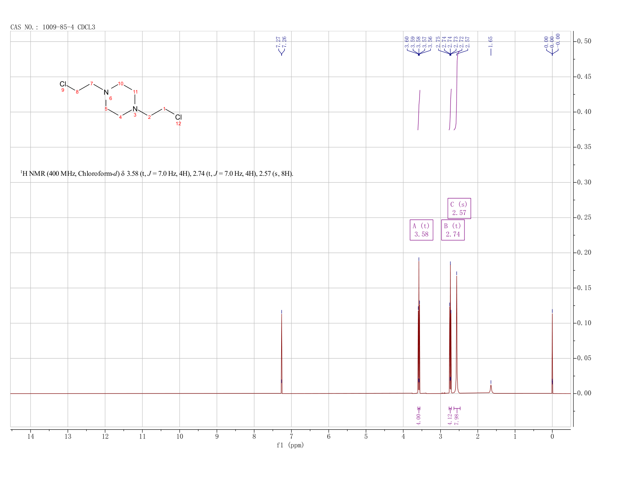Select the multiplet box C (s) 2.57
The width and height of the screenshot is (622, 481).
tap(459, 209)
